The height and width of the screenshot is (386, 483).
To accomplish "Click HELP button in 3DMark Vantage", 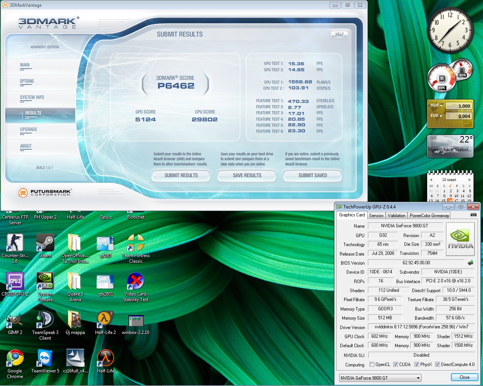I will (x=339, y=34).
